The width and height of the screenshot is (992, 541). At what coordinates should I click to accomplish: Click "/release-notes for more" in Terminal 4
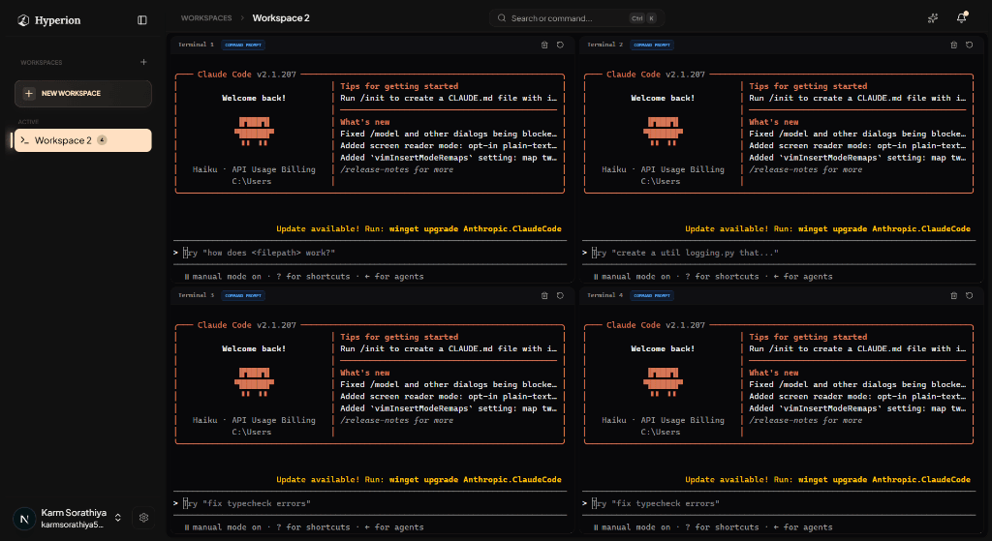[805, 420]
